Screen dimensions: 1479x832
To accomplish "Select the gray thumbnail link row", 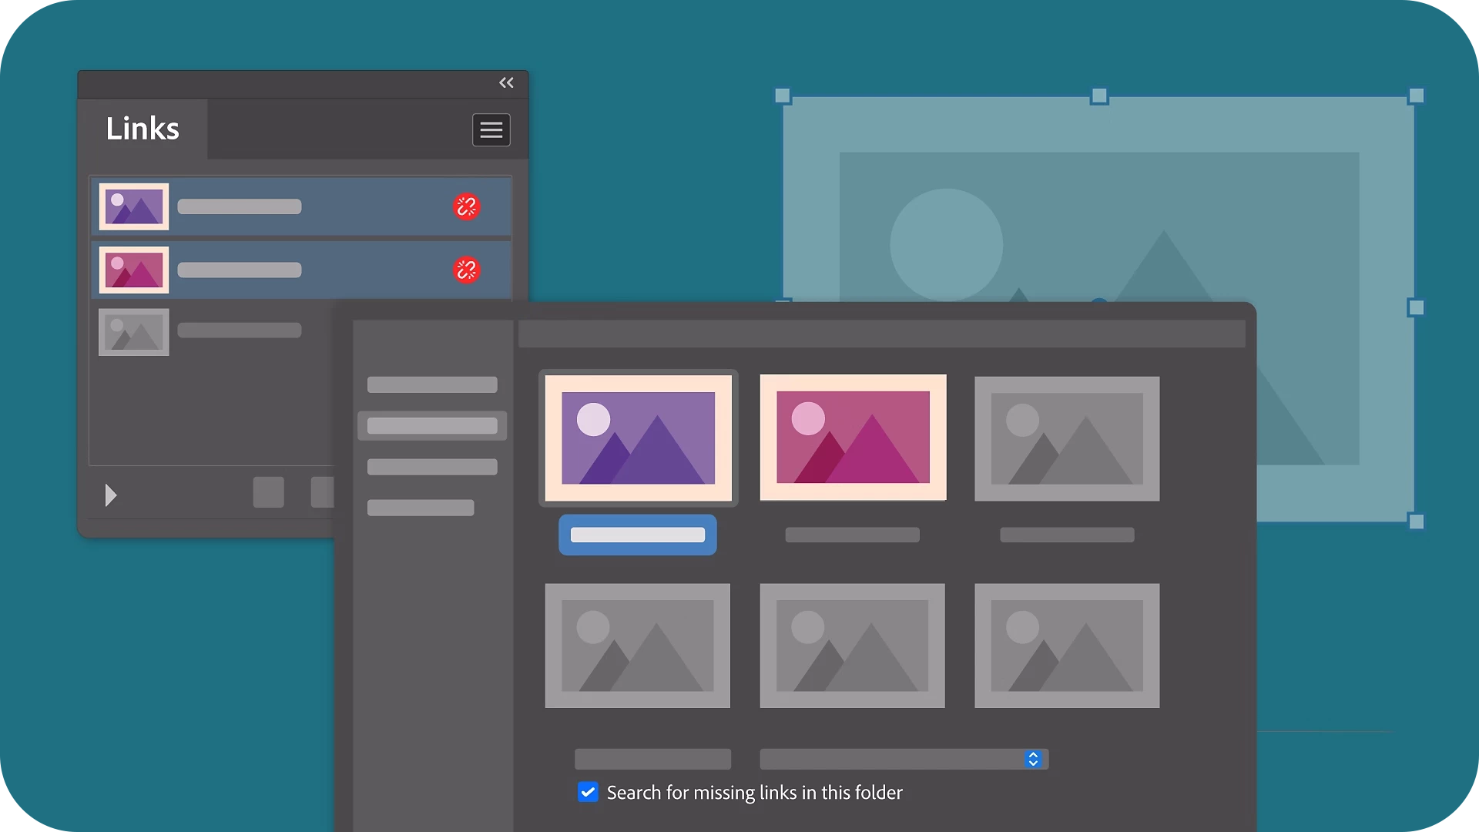I will tap(134, 332).
